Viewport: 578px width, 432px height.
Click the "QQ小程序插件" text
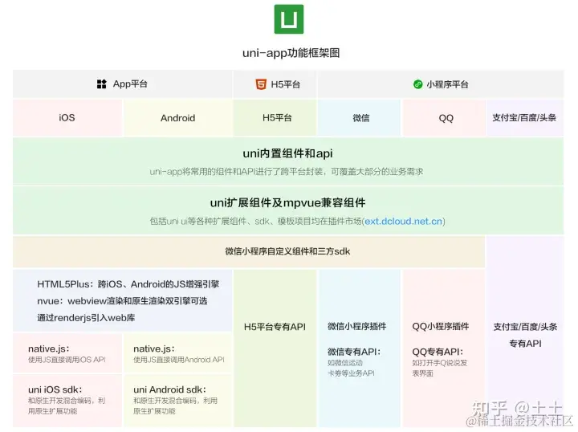pyautogui.click(x=441, y=327)
